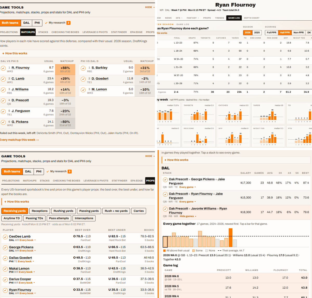Open Checking the Boxes tab in the matchups panel
Screen dimensions: 312x298
click(65, 32)
